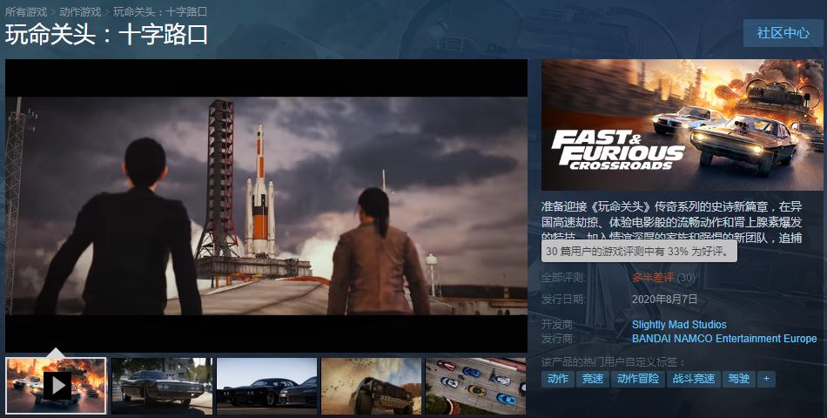The width and height of the screenshot is (827, 418).
Task: Click the 全部评测 label
Action: click(563, 277)
